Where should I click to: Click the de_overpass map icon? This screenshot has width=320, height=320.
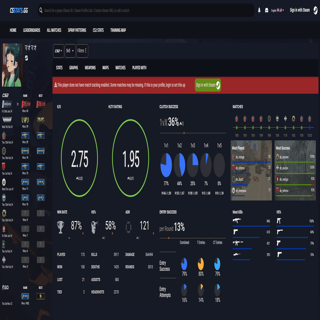(233, 190)
